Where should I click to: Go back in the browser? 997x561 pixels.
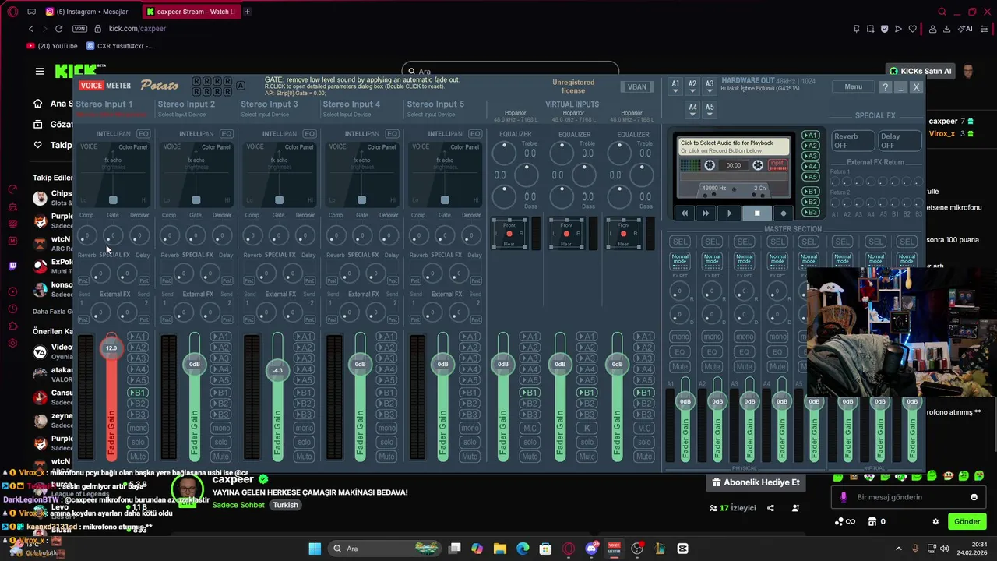31,29
